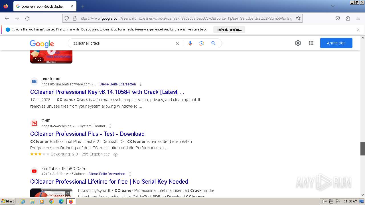Click the Firefox back arrow
This screenshot has height=205, width=365.
pos(7,18)
